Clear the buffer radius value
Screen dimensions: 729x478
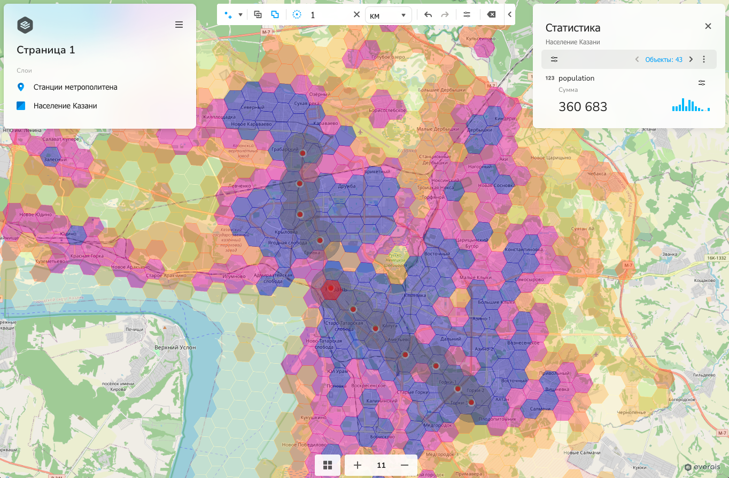coord(356,15)
